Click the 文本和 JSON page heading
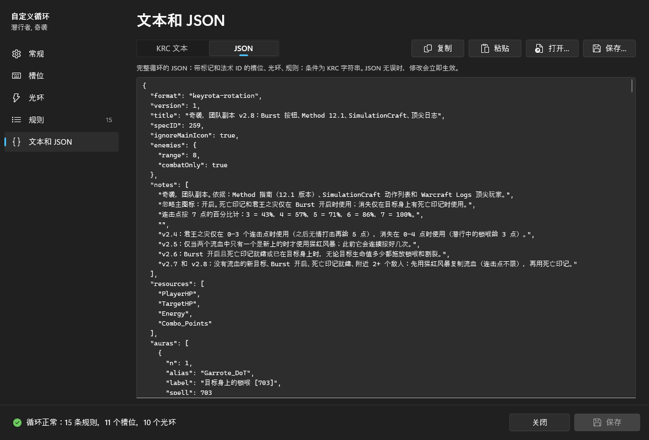Viewport: 649px width, 440px height. pyautogui.click(x=181, y=20)
